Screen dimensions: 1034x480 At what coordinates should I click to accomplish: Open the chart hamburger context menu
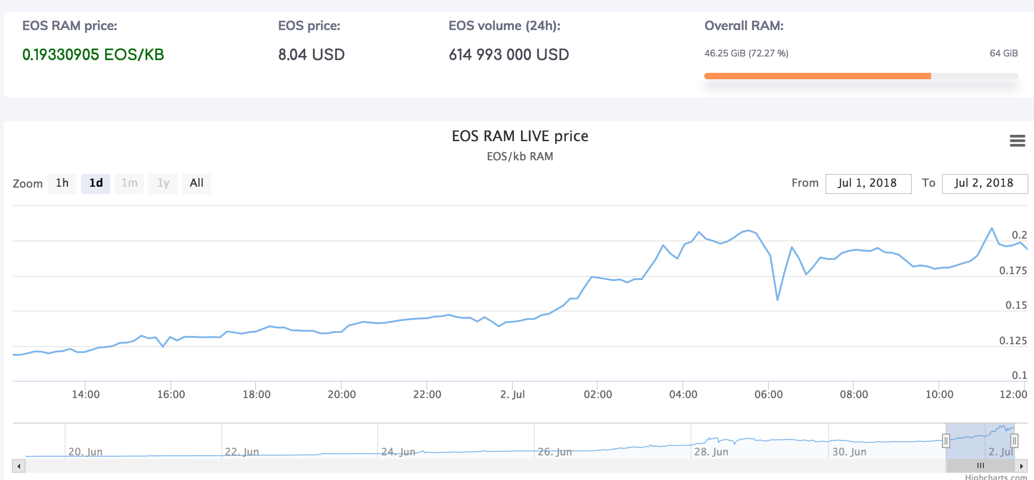1017,141
